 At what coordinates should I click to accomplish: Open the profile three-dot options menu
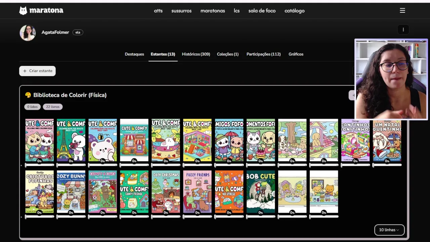point(403,30)
